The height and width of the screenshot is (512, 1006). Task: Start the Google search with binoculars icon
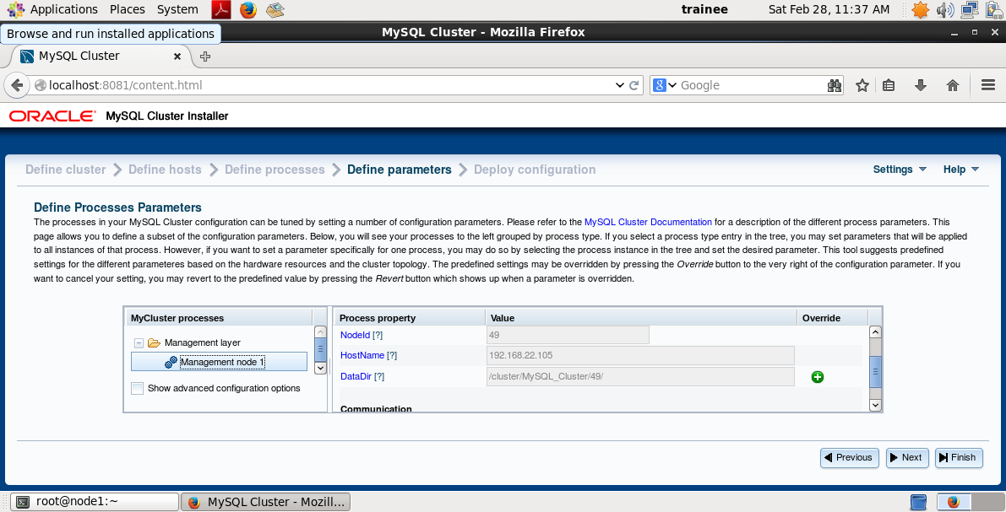834,85
